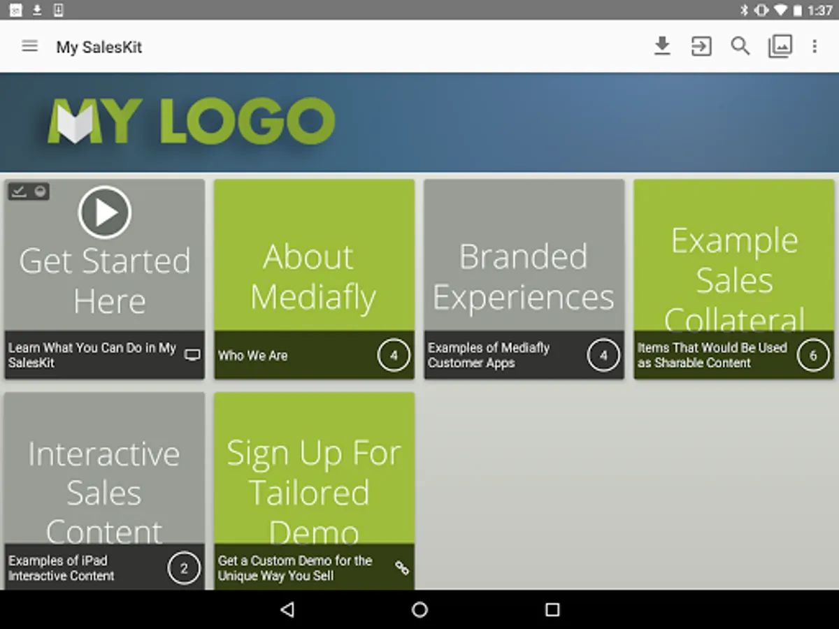Open the hamburger navigation menu
839x629 pixels.
pyautogui.click(x=29, y=47)
